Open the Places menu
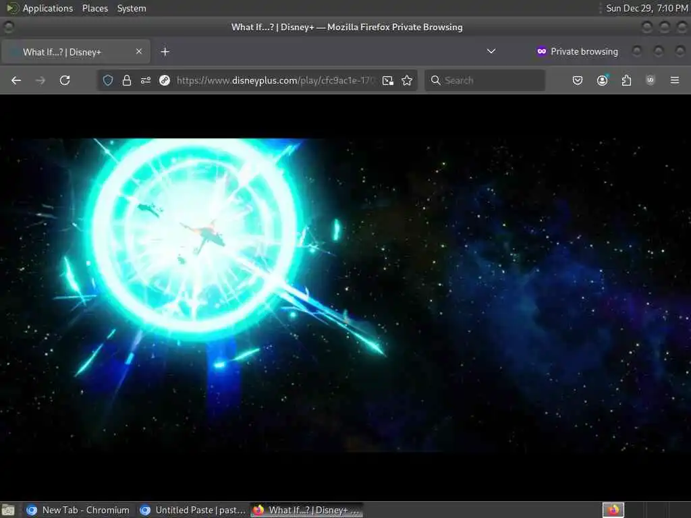The height and width of the screenshot is (518, 691). click(x=94, y=8)
